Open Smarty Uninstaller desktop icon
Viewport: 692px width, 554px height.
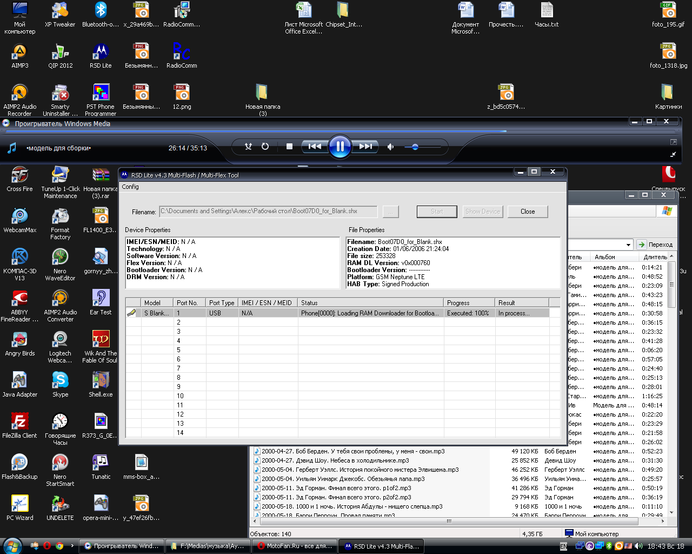60,100
